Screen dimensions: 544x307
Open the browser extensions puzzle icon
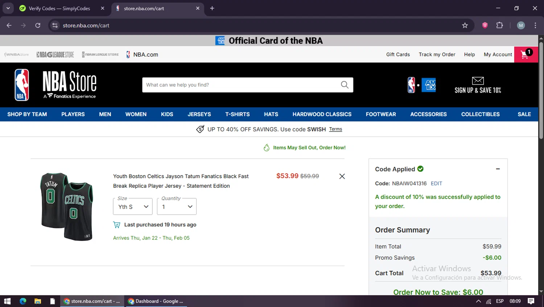click(500, 25)
